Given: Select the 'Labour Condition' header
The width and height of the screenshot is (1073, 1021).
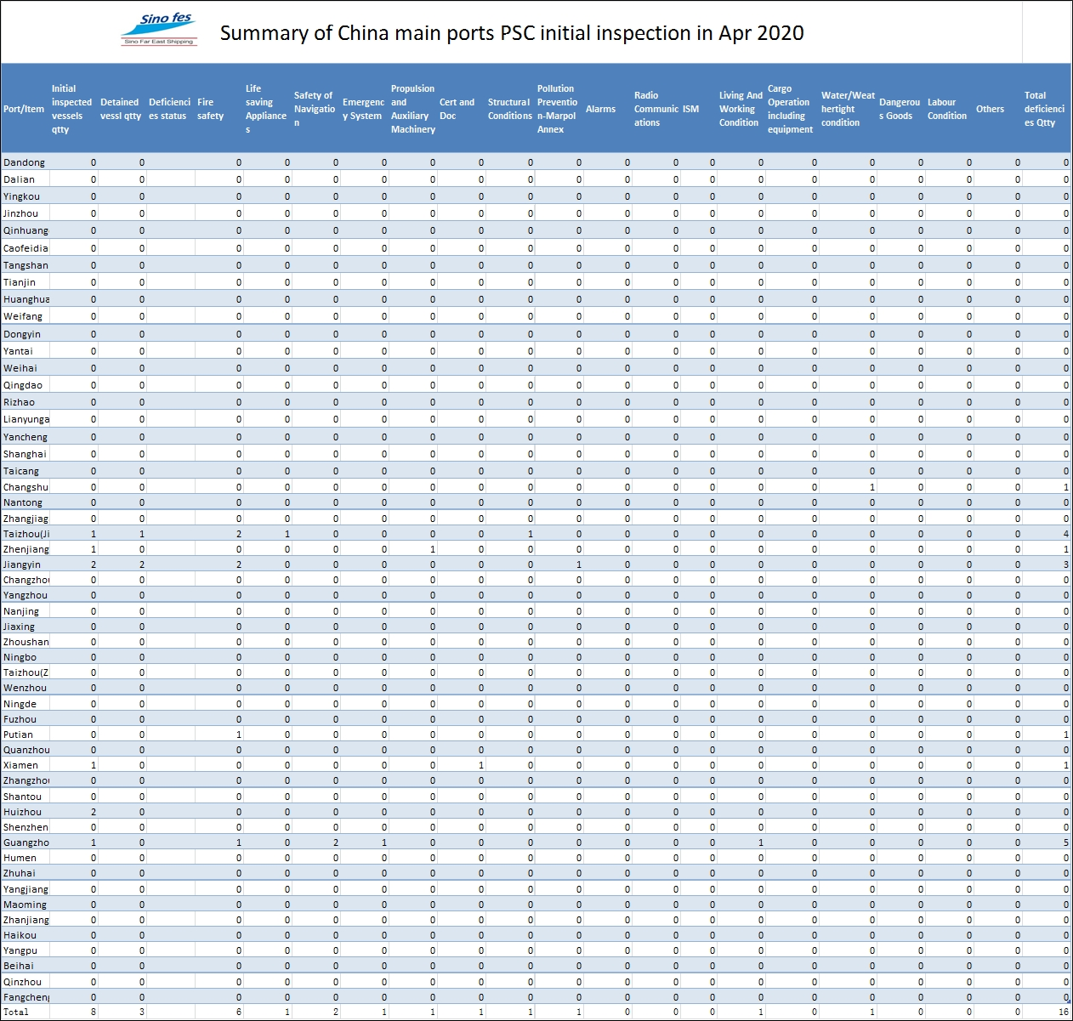Looking at the screenshot, I should tap(947, 109).
